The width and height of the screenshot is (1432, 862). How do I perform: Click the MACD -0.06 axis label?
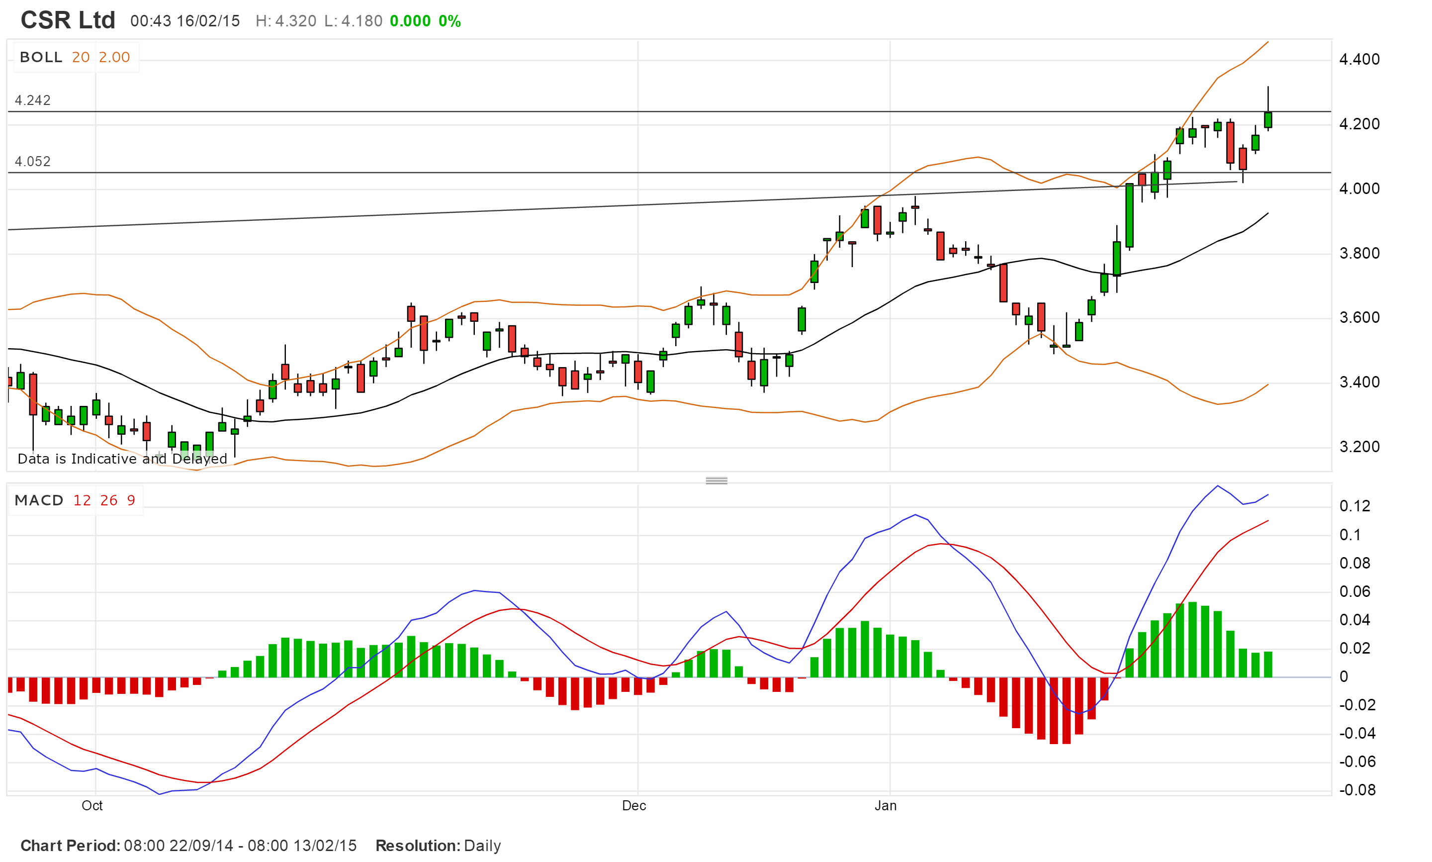[x=1357, y=761]
